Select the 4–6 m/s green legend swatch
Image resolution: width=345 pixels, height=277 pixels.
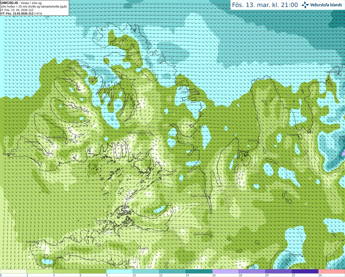(66, 271)
